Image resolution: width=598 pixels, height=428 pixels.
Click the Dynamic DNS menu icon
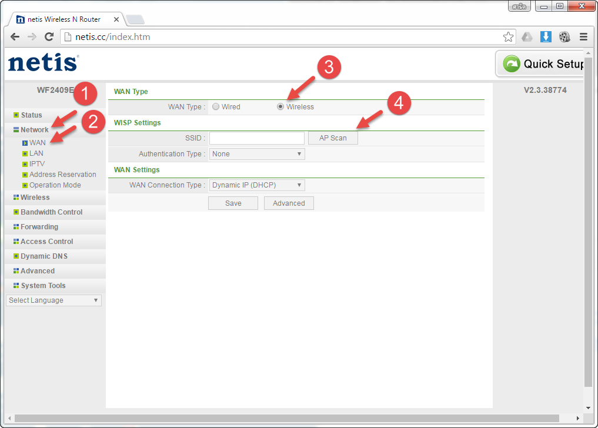point(16,256)
